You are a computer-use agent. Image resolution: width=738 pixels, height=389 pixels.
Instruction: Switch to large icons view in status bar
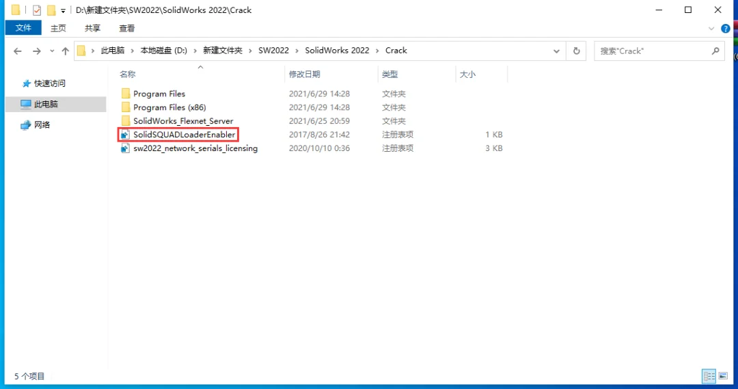[x=724, y=376]
